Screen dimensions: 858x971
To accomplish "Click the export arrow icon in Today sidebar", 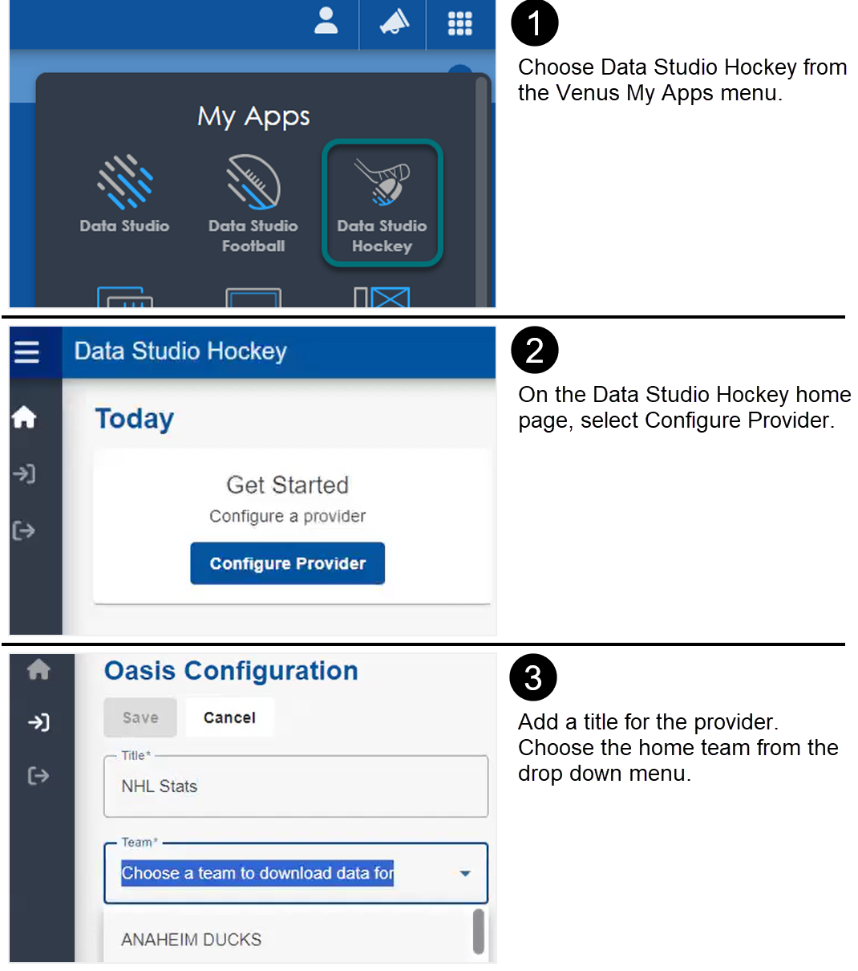I will tap(24, 530).
